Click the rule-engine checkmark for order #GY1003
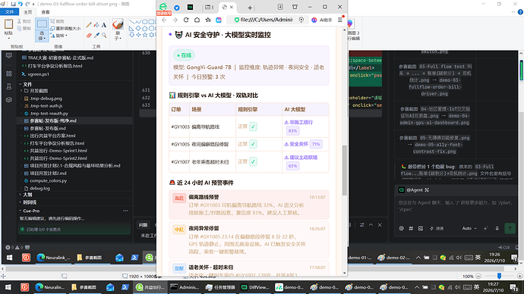This screenshot has width=524, height=294. point(253,127)
